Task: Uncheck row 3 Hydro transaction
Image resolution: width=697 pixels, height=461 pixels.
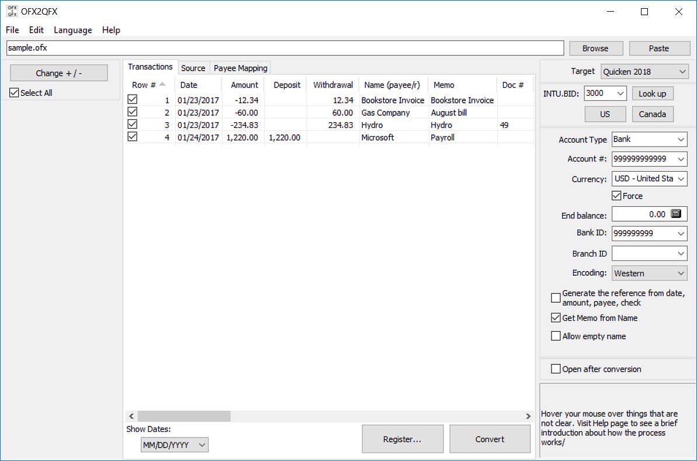Action: click(x=133, y=124)
